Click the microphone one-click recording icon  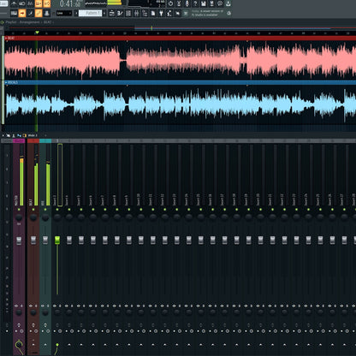coord(187,3)
